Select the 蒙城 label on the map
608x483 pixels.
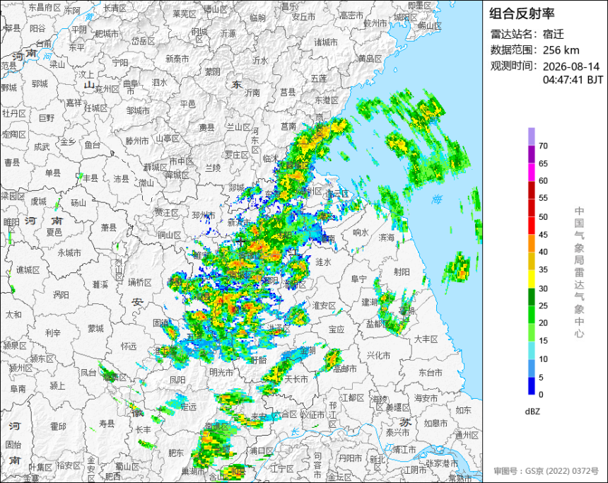click(x=95, y=329)
